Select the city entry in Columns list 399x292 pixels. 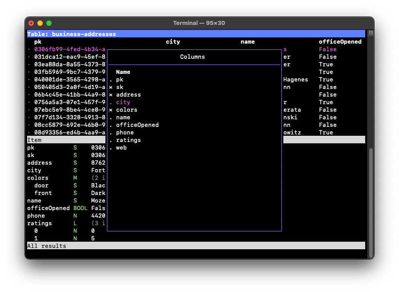pos(123,102)
